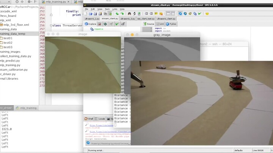Click the PyCharm hide panel icon
This screenshot has width=273, height=153.
[x=36, y=2]
